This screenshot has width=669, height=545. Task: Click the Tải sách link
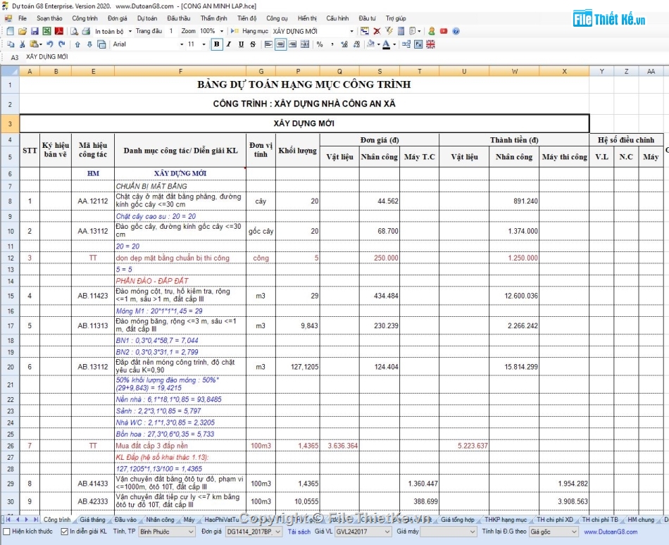click(299, 532)
